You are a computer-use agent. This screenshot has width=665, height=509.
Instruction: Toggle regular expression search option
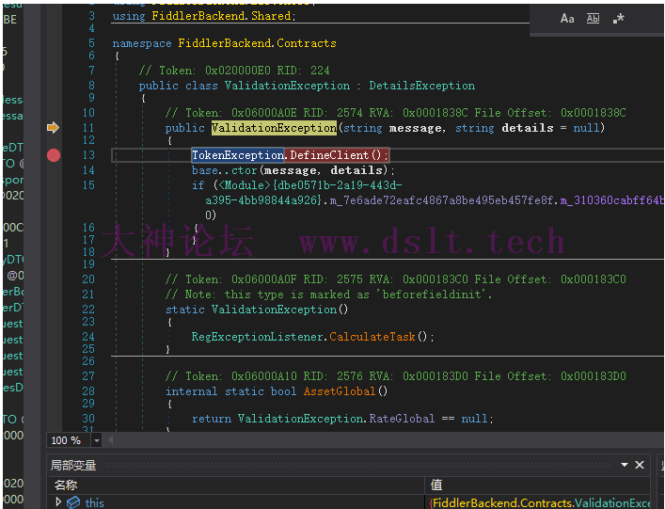[618, 18]
